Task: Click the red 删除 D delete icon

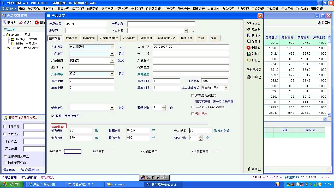Action: point(249,48)
